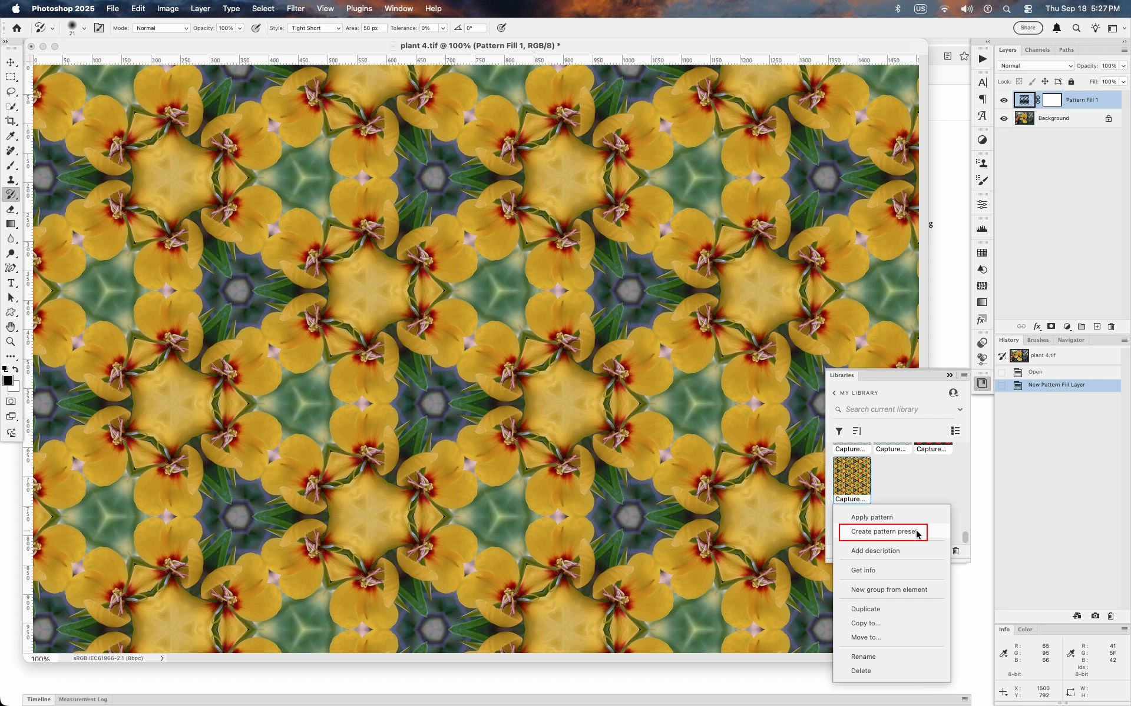Viewport: 1131px width, 706px height.
Task: Select the Lasso tool
Action: [11, 92]
